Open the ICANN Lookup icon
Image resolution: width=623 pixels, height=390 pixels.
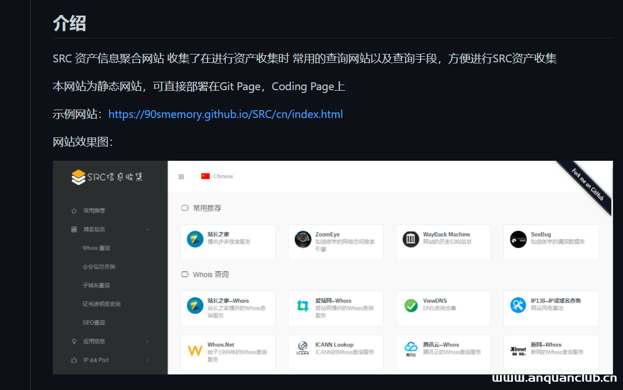click(303, 348)
